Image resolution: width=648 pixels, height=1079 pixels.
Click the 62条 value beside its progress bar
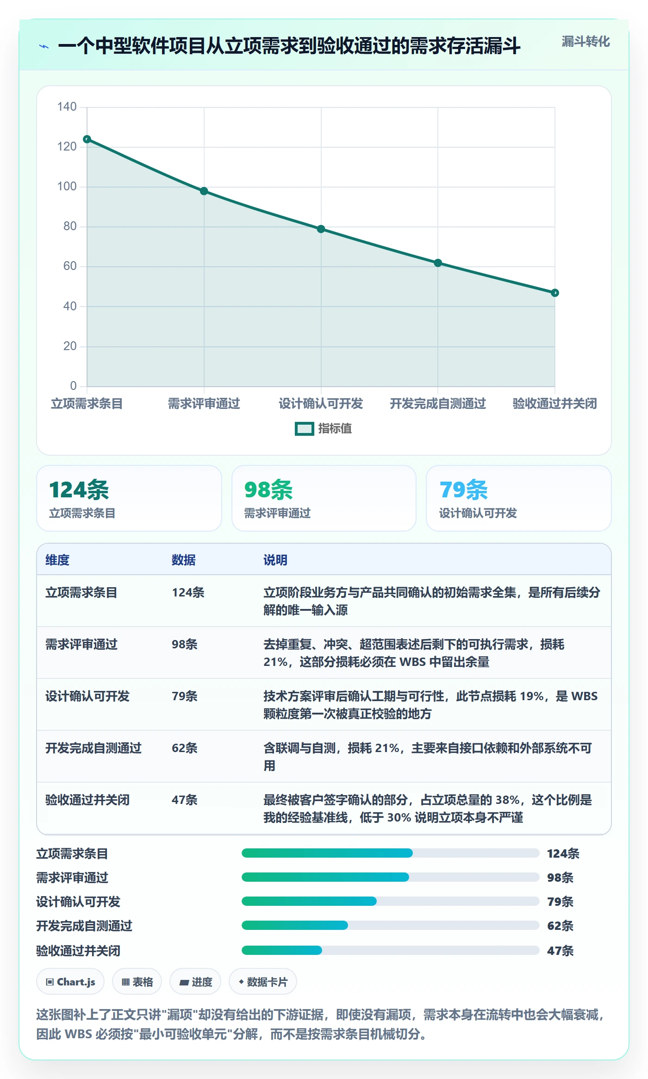coord(561,926)
